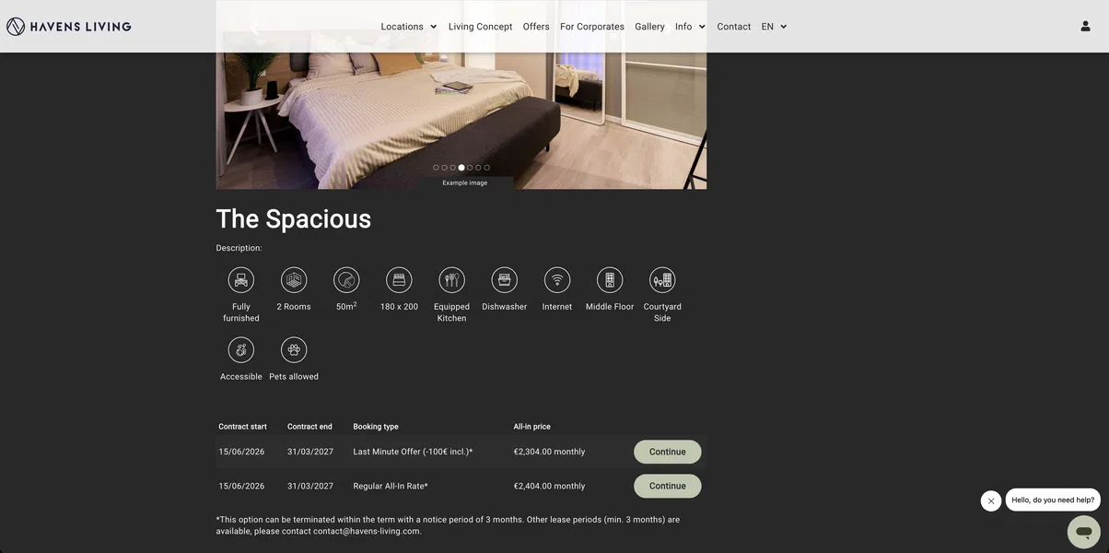Click the 180 x 200 bed icon
This screenshot has height=553, width=1109.
[399, 280]
